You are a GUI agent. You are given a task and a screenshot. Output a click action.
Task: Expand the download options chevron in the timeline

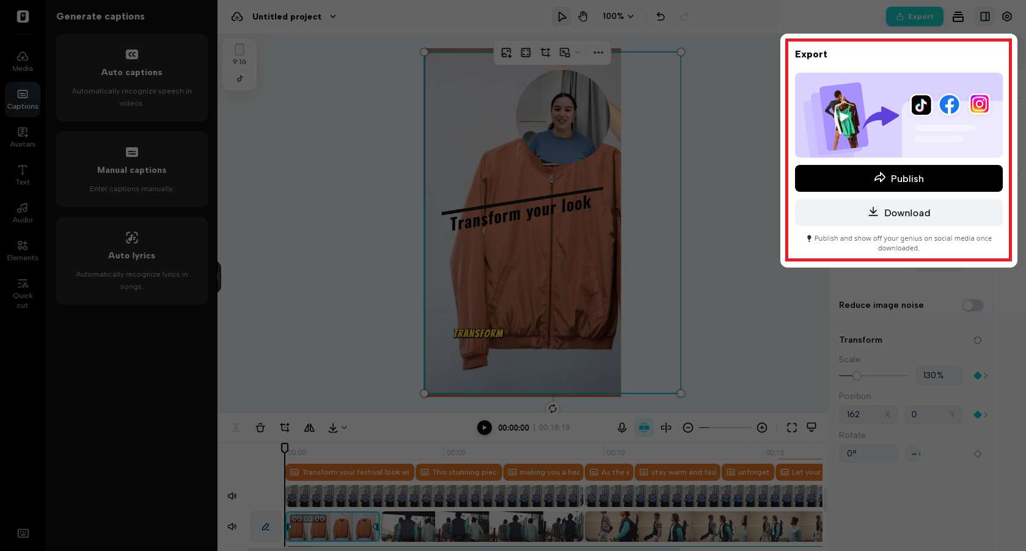(x=344, y=428)
